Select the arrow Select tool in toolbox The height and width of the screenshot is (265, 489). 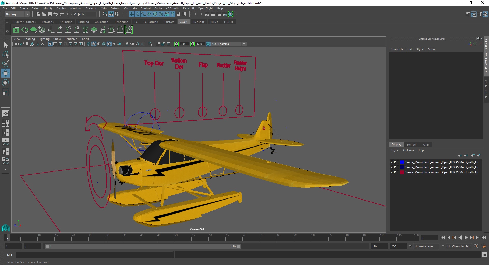pyautogui.click(x=6, y=45)
